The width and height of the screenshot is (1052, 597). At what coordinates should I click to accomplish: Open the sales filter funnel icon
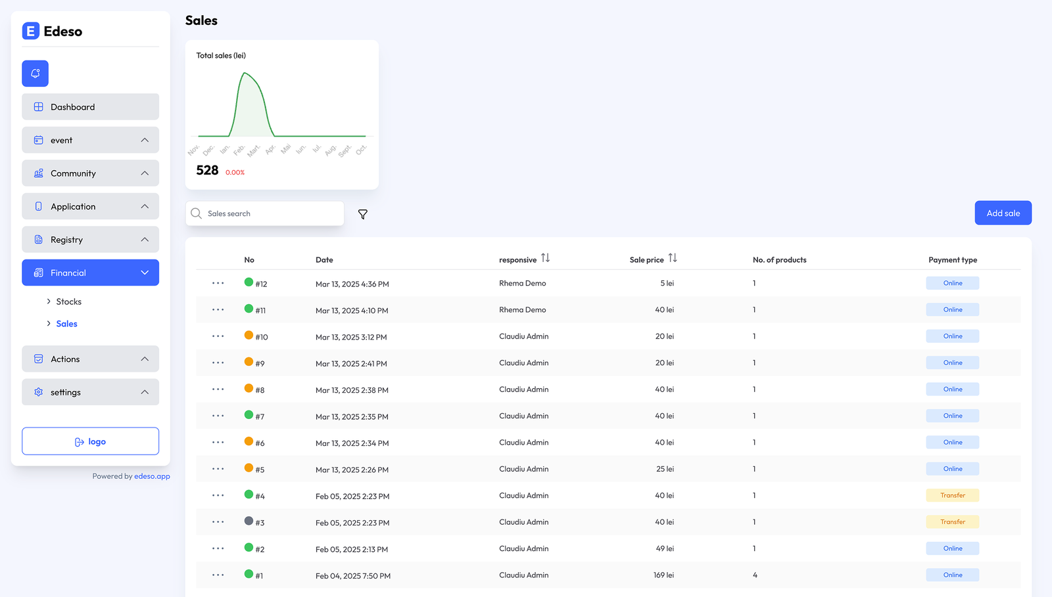tap(362, 214)
